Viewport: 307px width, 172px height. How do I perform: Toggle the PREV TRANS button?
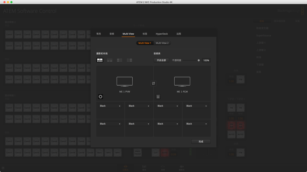coord(138,153)
